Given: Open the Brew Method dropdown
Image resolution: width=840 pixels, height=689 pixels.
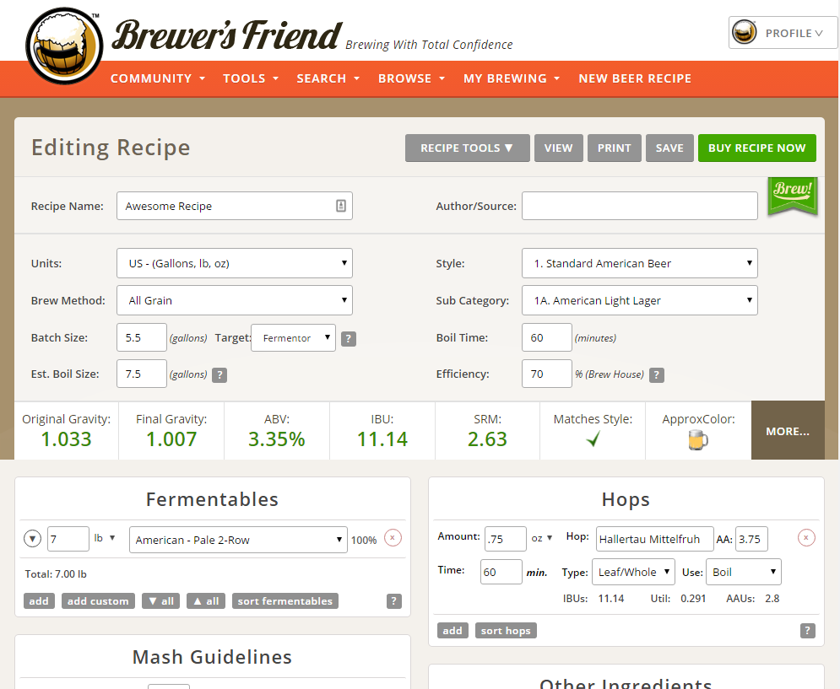Looking at the screenshot, I should click(235, 300).
